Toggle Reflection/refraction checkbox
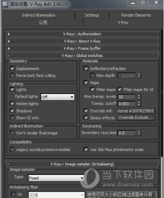Screen dimensions: 164x198 [86, 69]
